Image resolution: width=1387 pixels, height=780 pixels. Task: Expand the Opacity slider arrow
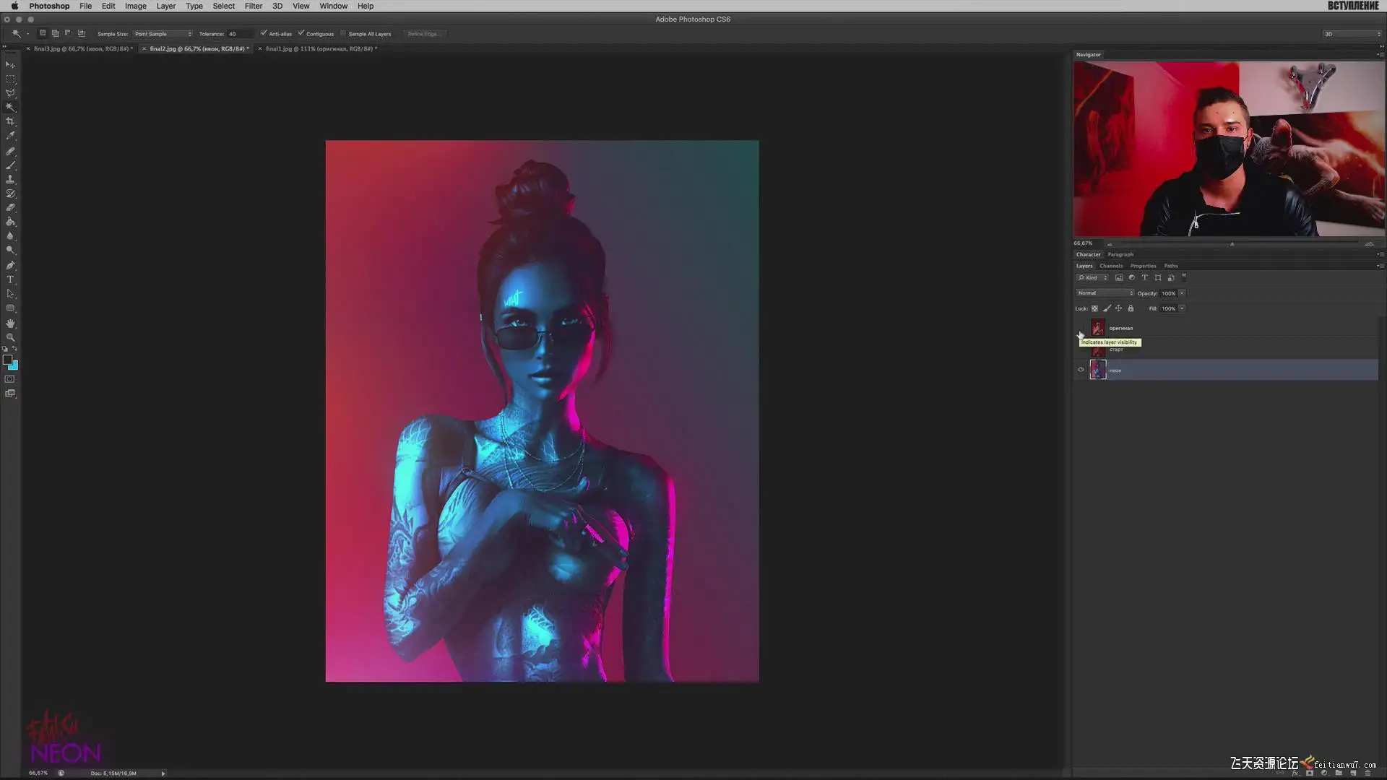pos(1182,293)
